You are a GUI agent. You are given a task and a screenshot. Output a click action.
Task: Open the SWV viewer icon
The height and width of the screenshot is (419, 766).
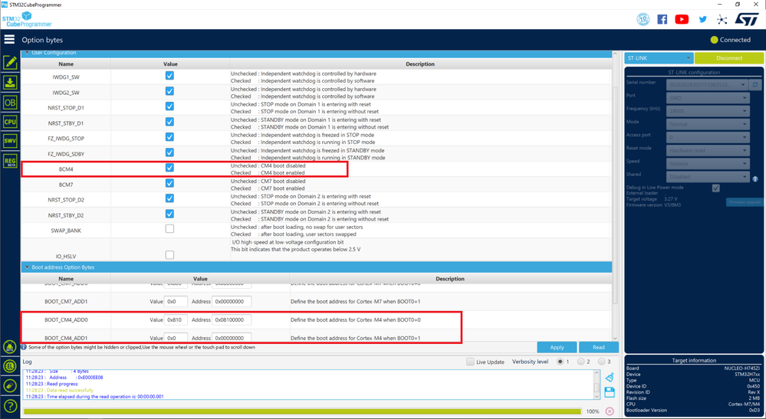(10, 141)
